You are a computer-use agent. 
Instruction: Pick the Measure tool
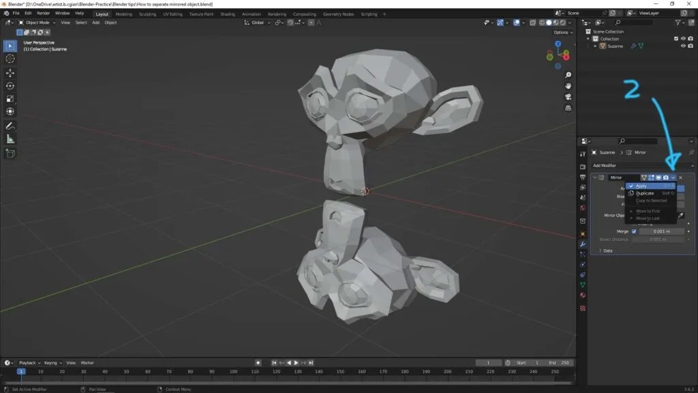click(x=10, y=138)
